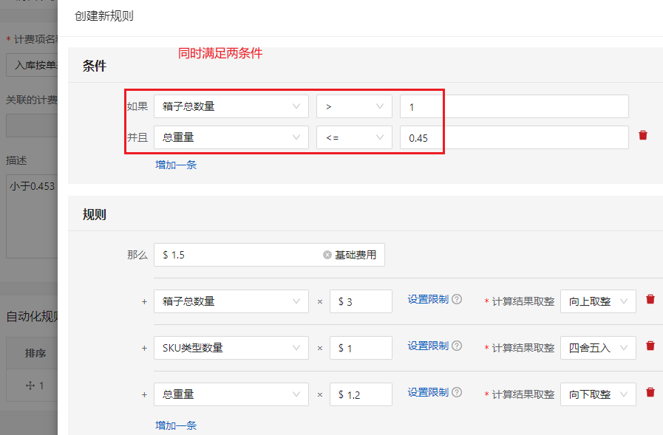Change the 四舍五入 rounding dropdown
This screenshot has width=663, height=435.
click(x=598, y=348)
